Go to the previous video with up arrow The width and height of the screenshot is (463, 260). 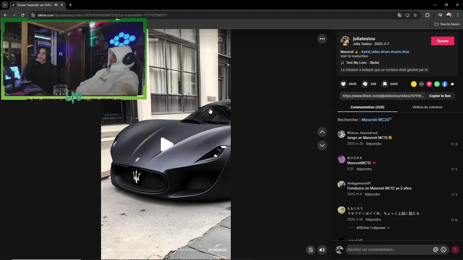[322, 132]
